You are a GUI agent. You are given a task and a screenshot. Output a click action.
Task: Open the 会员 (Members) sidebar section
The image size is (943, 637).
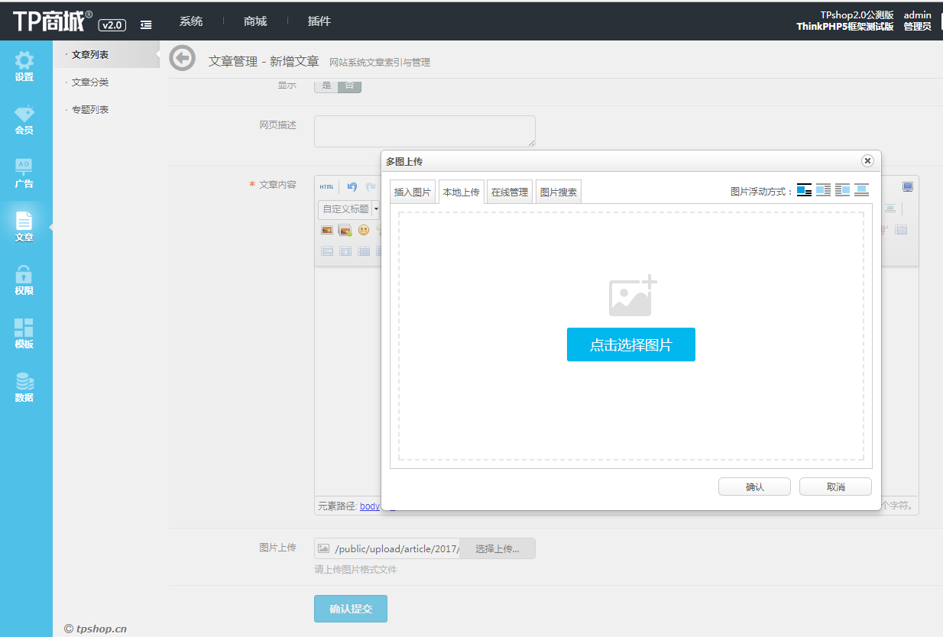click(x=24, y=120)
